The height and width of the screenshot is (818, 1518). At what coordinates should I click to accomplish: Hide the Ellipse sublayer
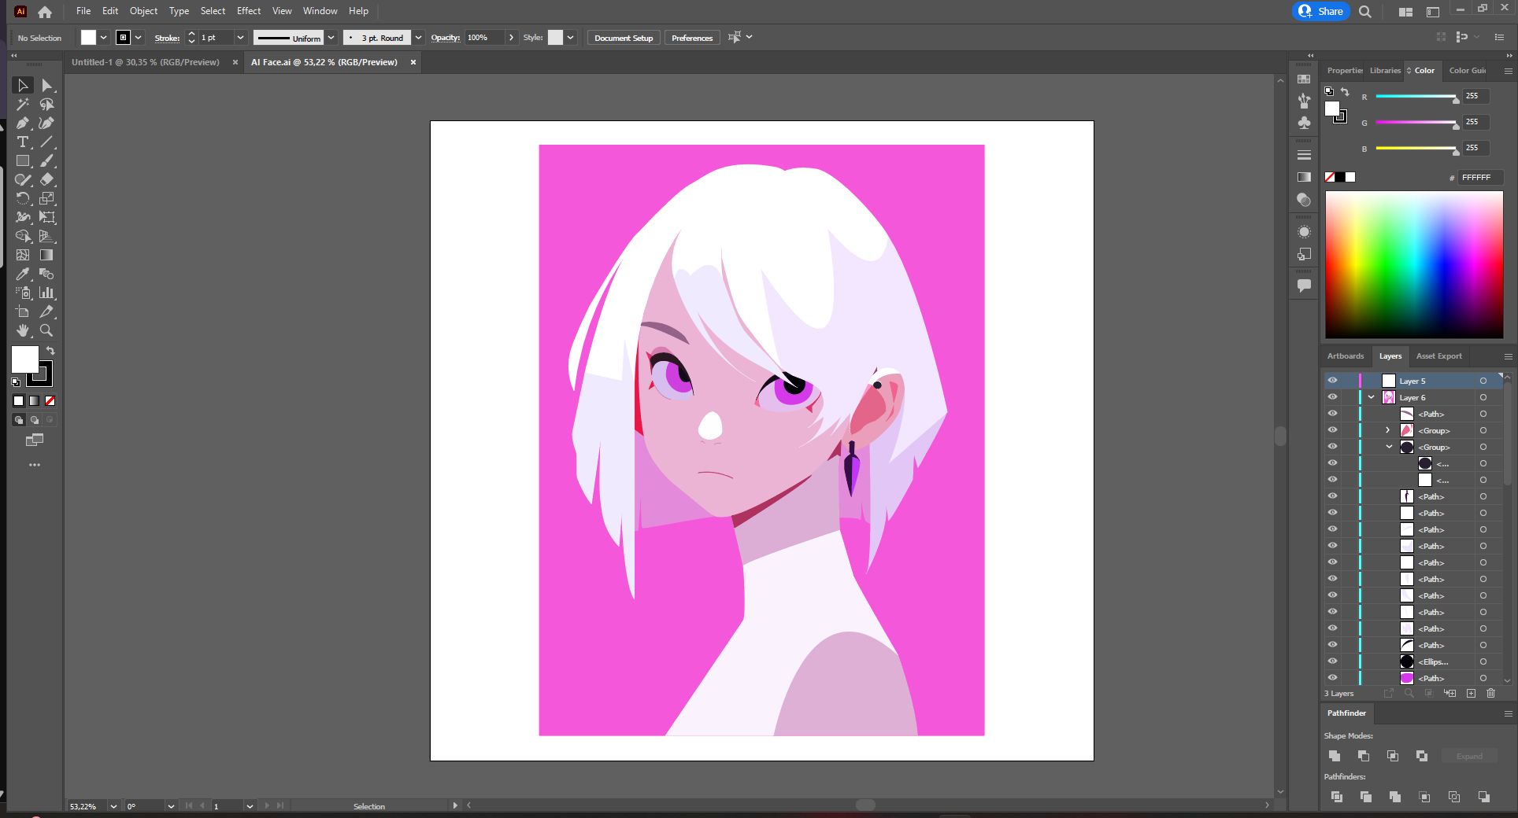(1332, 661)
